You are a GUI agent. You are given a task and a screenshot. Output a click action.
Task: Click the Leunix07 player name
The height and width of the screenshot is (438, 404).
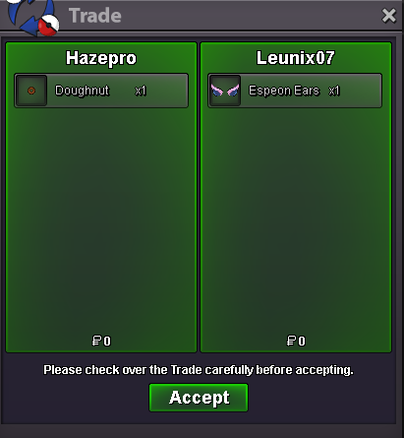(x=296, y=58)
